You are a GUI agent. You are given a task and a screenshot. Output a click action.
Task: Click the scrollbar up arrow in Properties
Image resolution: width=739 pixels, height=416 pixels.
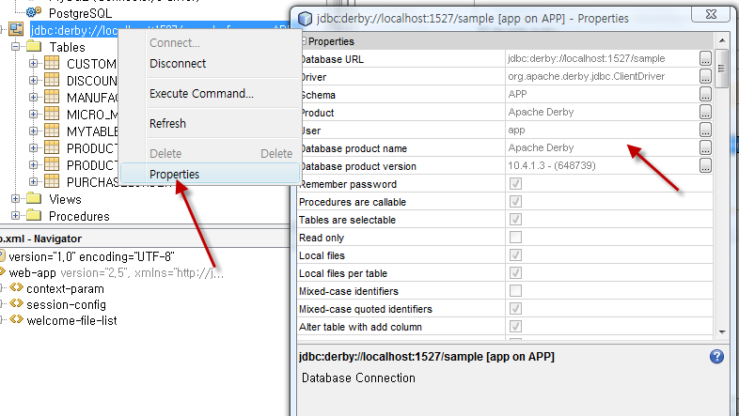click(721, 41)
